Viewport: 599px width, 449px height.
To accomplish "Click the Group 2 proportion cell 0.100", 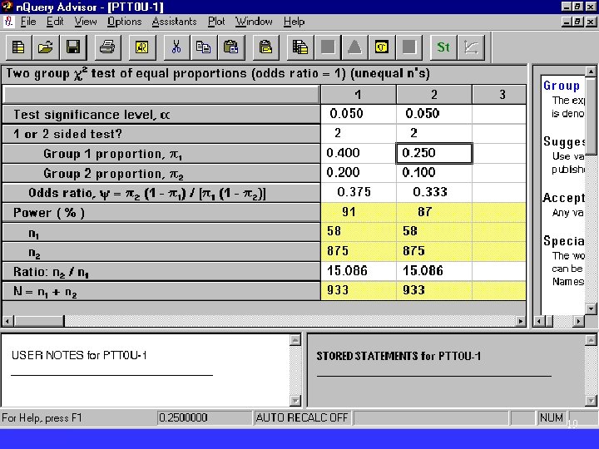I will (434, 173).
